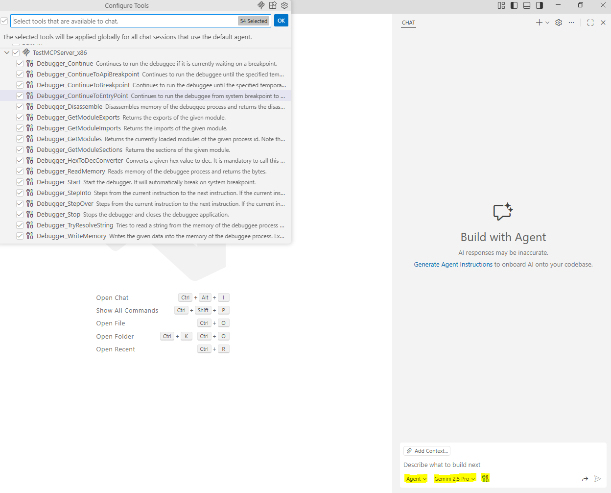
Task: Click the sparkle chat icon above Build with Agent
Action: coord(503,212)
